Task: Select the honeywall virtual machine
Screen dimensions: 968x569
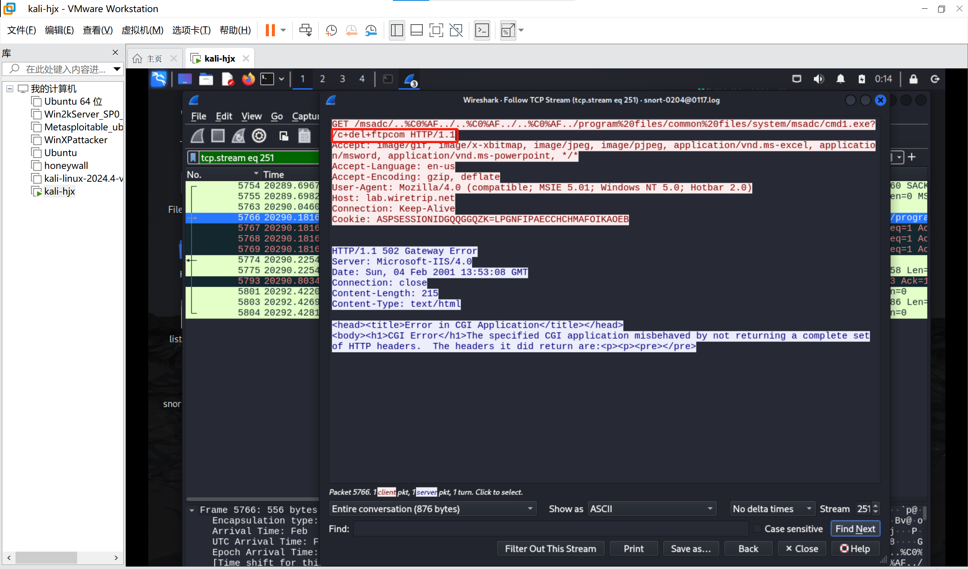Action: tap(66, 165)
